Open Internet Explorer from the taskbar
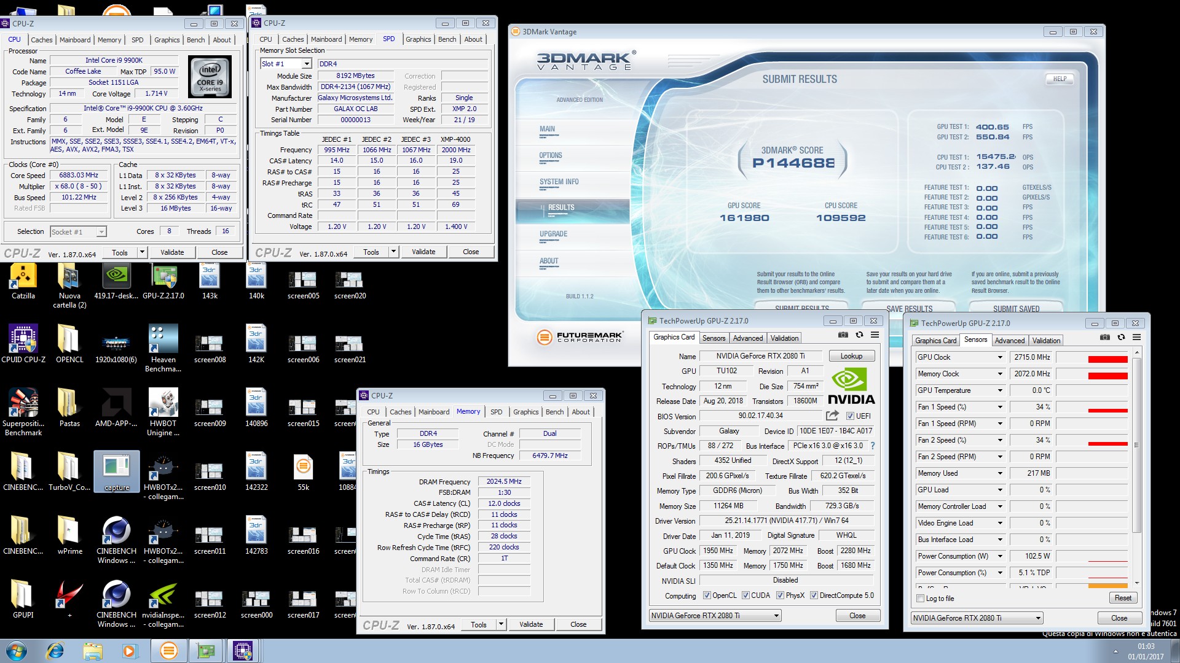Image resolution: width=1180 pixels, height=663 pixels. (55, 651)
